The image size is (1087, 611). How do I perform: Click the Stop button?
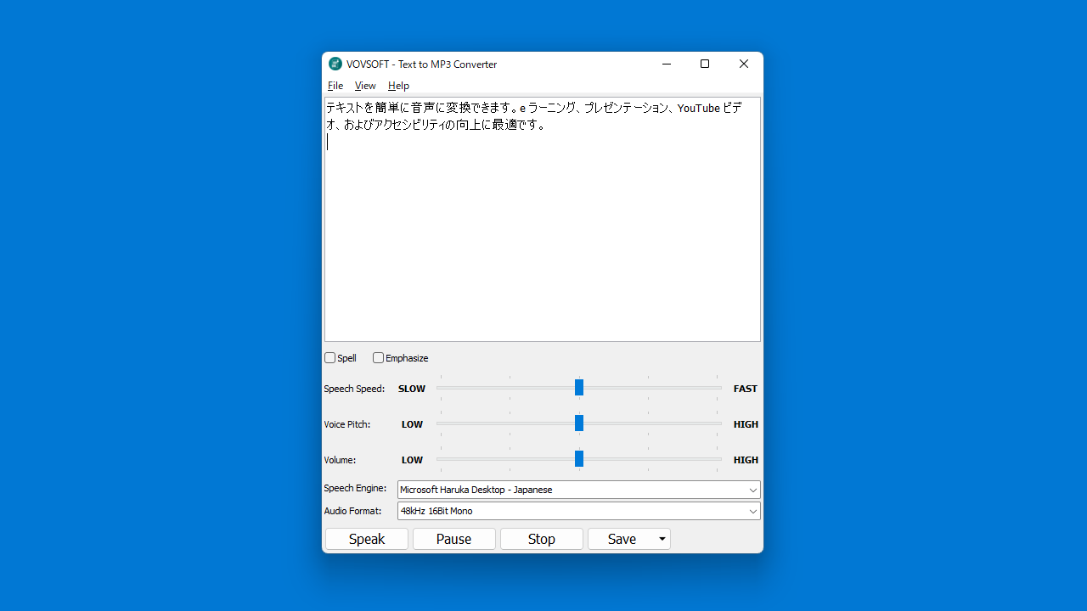[542, 539]
